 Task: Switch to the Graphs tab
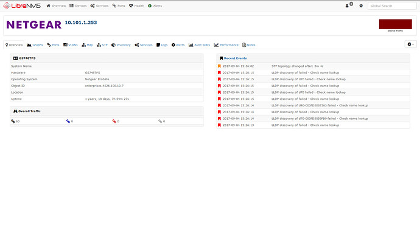[x=35, y=45]
